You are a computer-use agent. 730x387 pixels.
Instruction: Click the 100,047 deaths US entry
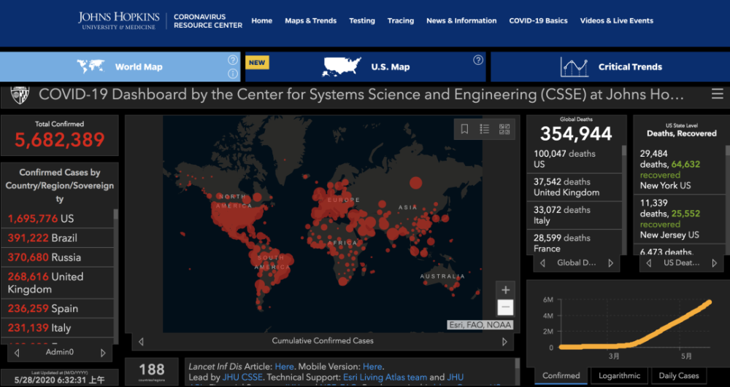coord(574,159)
